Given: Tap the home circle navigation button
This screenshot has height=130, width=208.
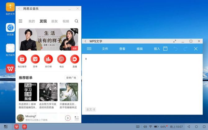Looking at the screenshot, I should click(x=197, y=127).
